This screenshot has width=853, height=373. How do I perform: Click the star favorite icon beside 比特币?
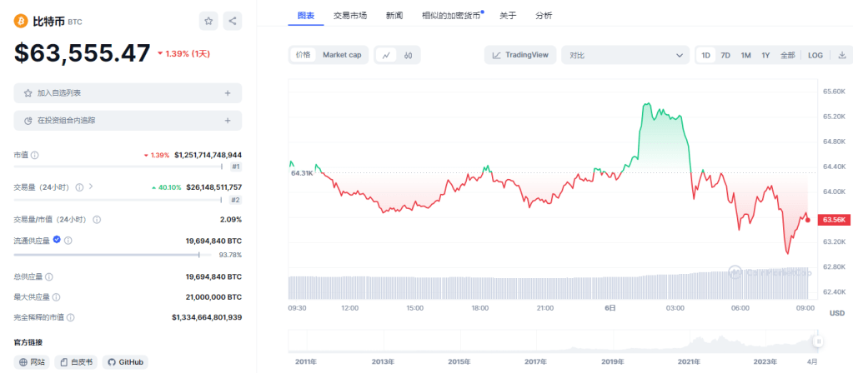pos(209,22)
